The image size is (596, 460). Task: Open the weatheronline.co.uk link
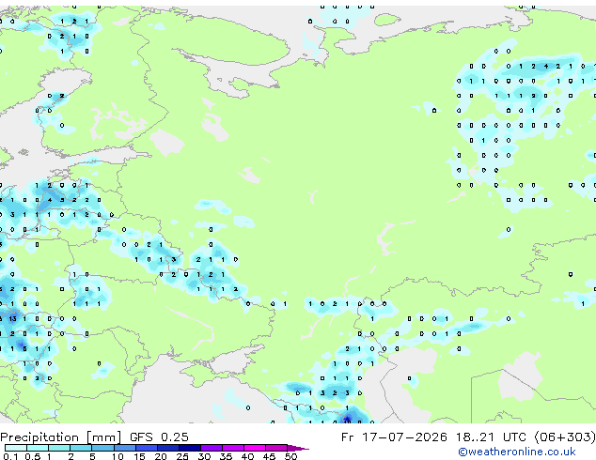pyautogui.click(x=516, y=452)
